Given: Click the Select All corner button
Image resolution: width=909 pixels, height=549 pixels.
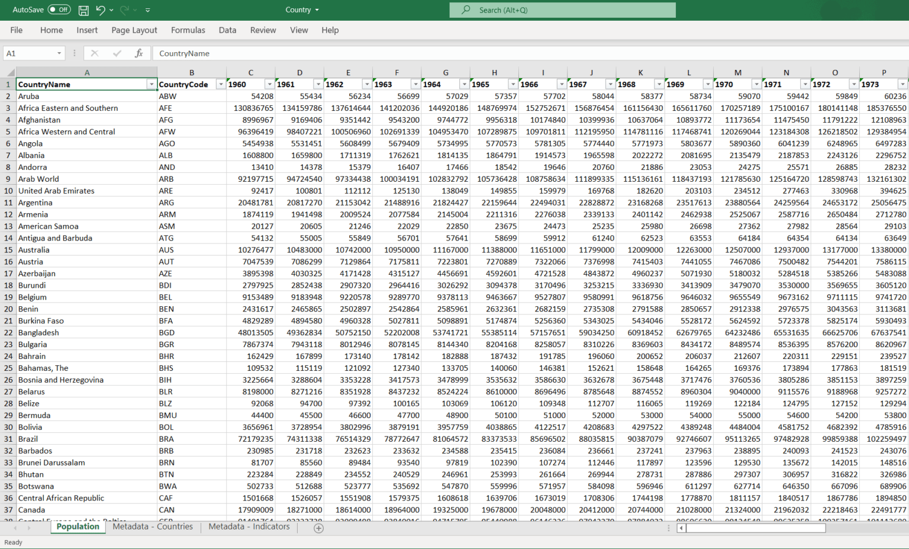Looking at the screenshot, I should coord(8,72).
